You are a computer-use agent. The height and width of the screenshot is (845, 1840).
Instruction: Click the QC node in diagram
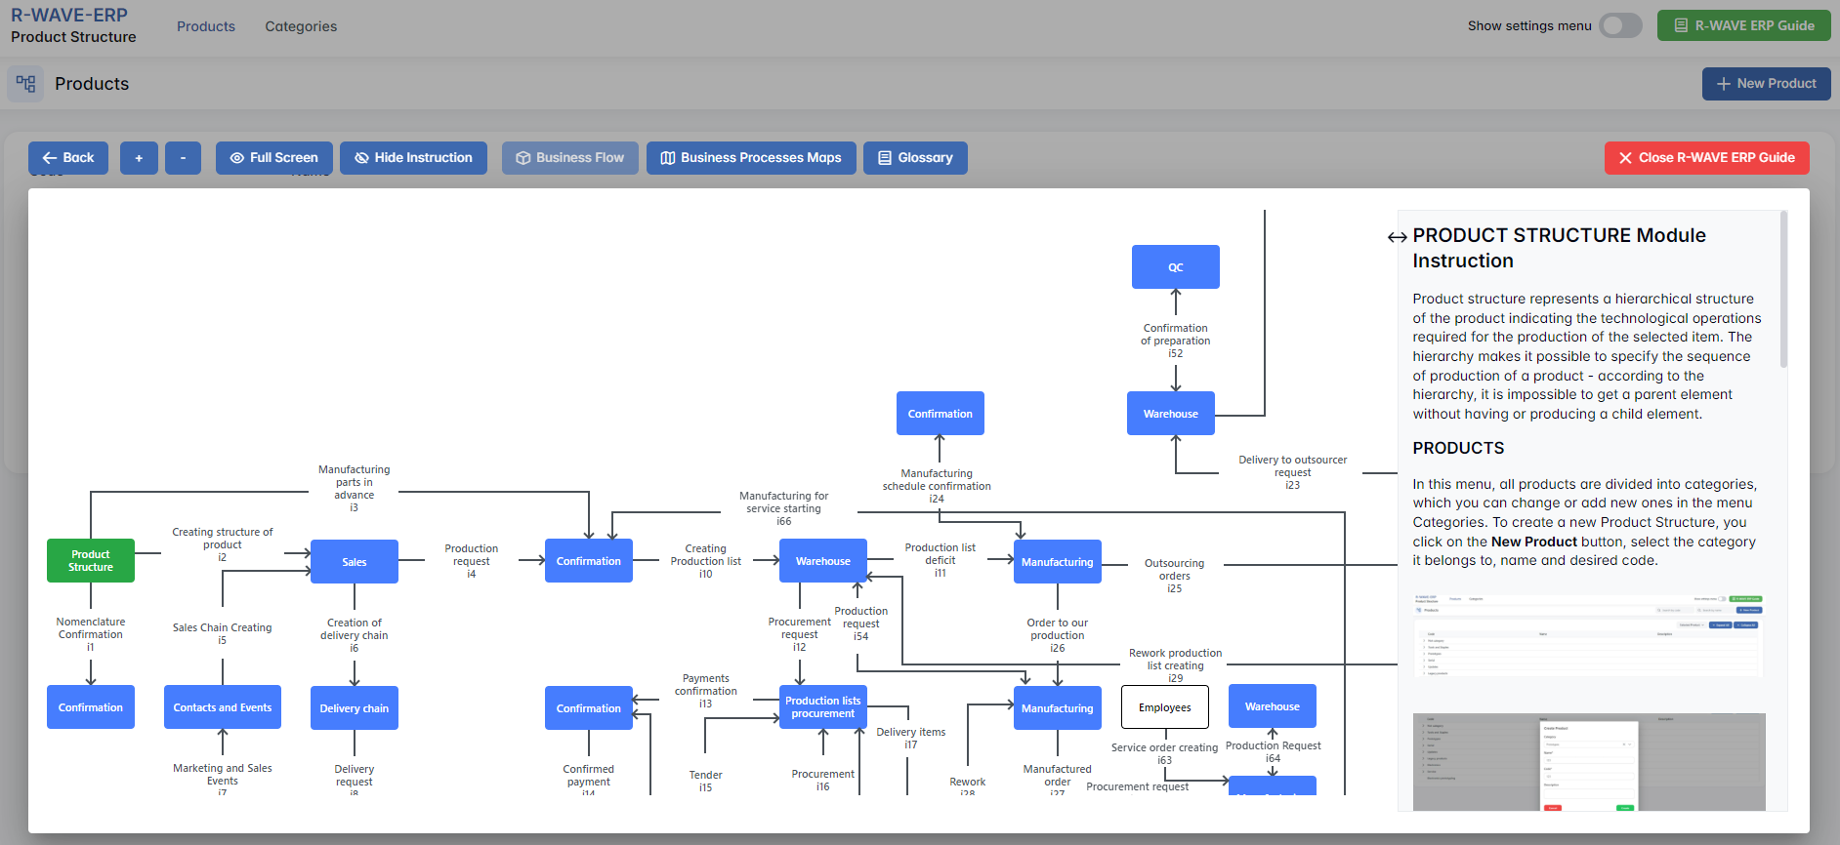1175,267
